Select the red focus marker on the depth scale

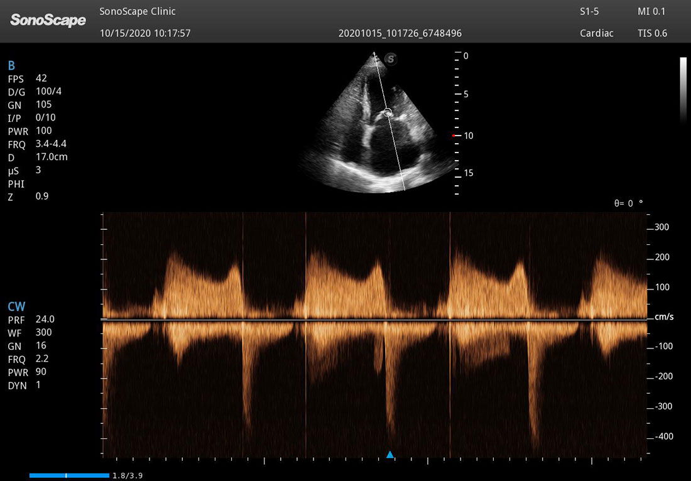point(454,136)
